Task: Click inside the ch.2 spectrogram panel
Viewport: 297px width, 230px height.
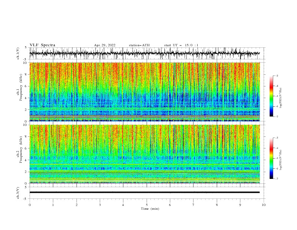Action: click(145, 154)
